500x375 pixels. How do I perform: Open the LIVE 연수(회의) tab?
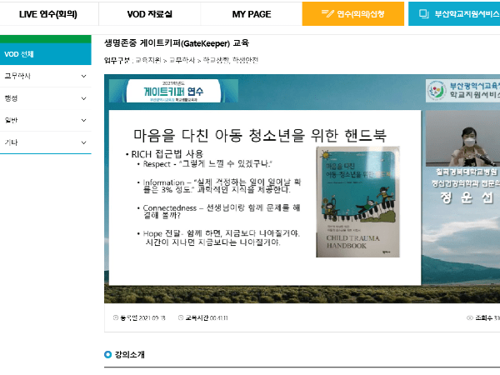[48, 14]
